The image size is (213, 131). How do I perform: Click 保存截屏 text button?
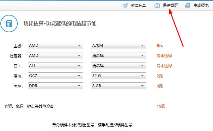click(x=170, y=5)
